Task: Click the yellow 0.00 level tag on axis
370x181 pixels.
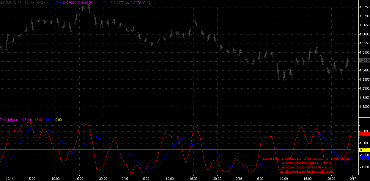Action: [x=364, y=149]
